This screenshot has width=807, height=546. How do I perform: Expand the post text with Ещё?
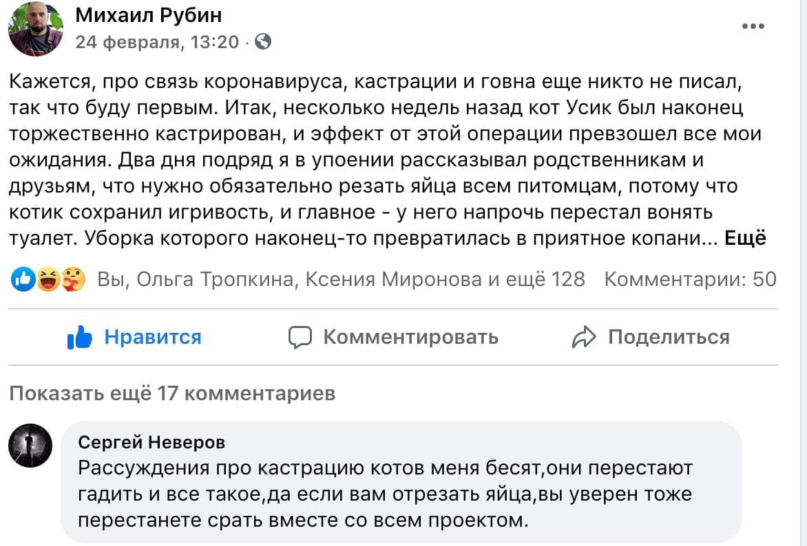coord(746,239)
